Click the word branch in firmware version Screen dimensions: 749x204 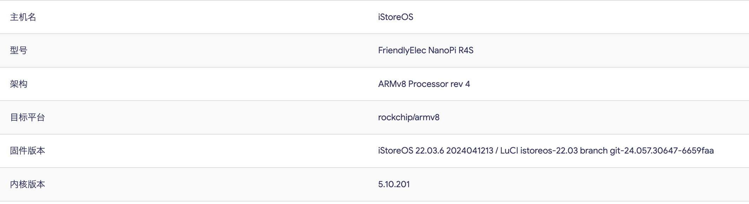pyautogui.click(x=594, y=151)
